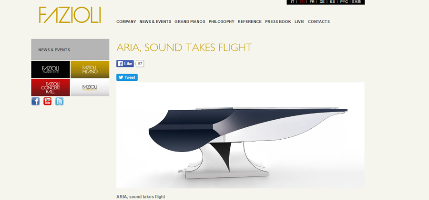Open the Facebook icon in sidebar
The image size is (429, 200).
(36, 102)
